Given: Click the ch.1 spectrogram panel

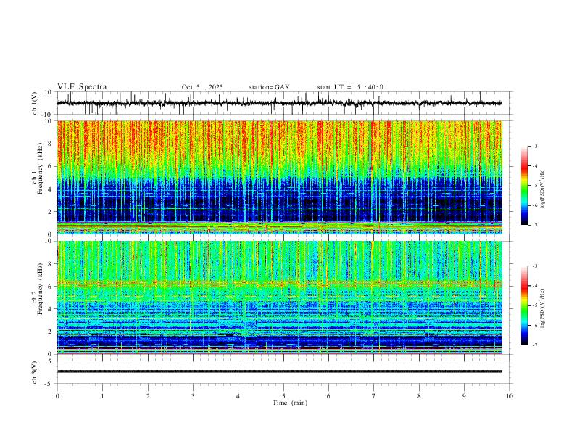Looking at the screenshot, I should click(280, 177).
